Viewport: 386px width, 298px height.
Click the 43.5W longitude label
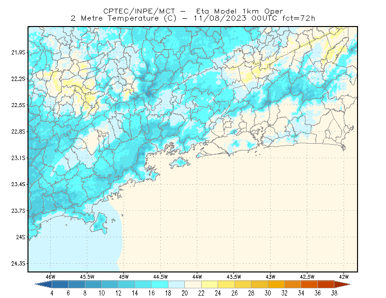tap(234, 277)
